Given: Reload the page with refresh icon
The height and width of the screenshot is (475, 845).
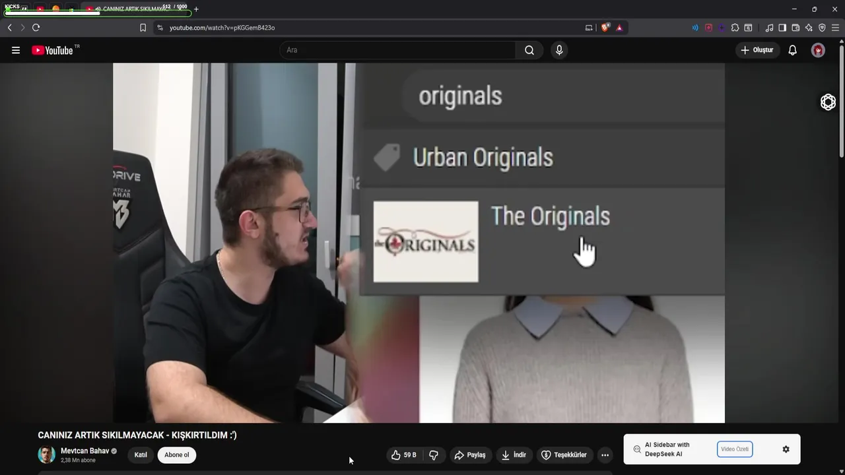Looking at the screenshot, I should pos(36,28).
